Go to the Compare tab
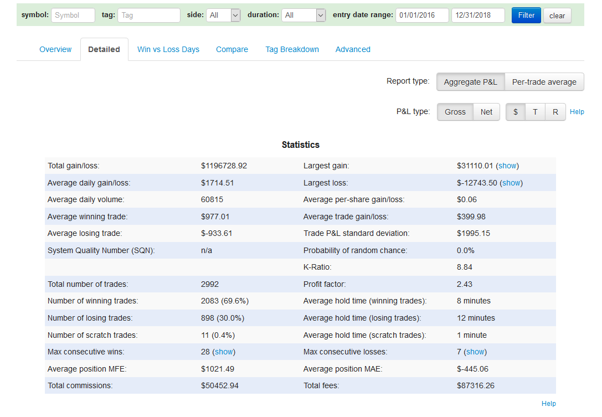This screenshot has height=417, width=602. pos(232,49)
